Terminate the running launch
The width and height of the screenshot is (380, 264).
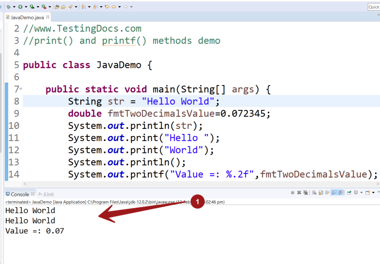point(293,192)
